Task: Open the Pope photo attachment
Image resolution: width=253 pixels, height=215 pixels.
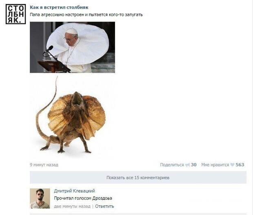Action: point(73,47)
